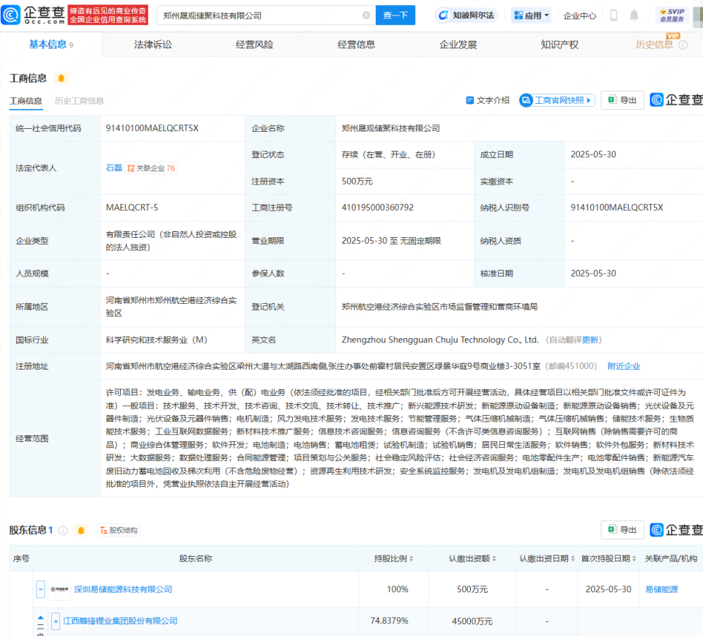This screenshot has height=636, width=703.
Task: Click registration number 410195000360792
Action: point(378,208)
